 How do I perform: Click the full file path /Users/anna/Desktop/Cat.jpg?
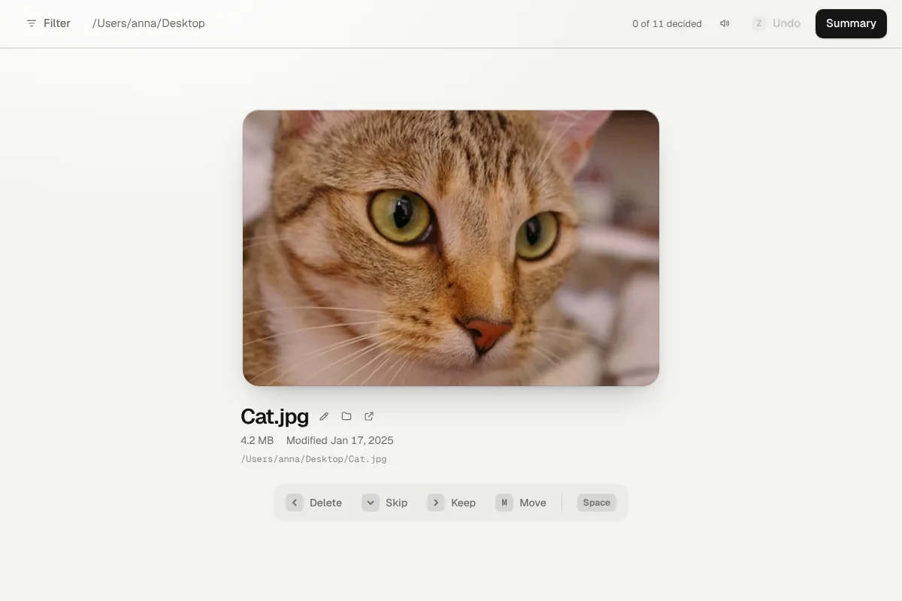tap(313, 459)
